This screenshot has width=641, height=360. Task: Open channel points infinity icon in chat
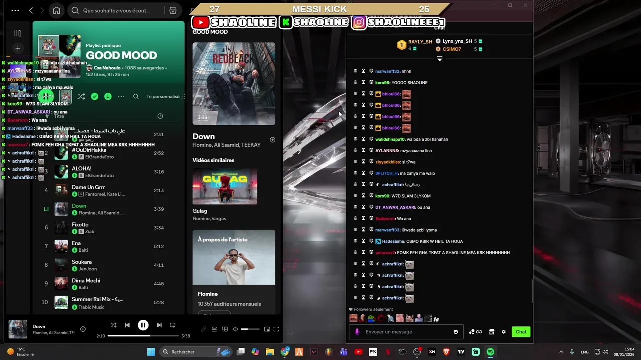click(x=476, y=332)
